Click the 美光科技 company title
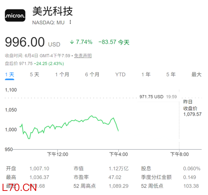The height and width of the screenshot is (195, 208). pyautogui.click(x=53, y=11)
